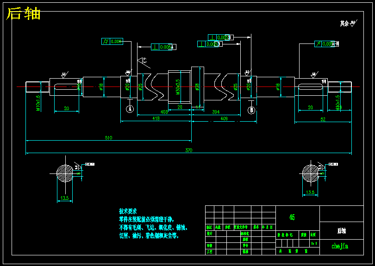Click material 45 in title block
The image size is (375, 266).
[x=292, y=217]
